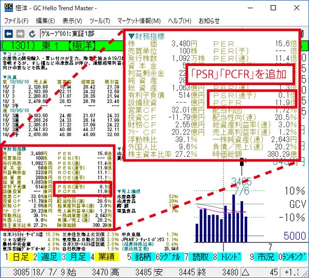Click the forward navigation arrow icon

[x=21, y=34]
